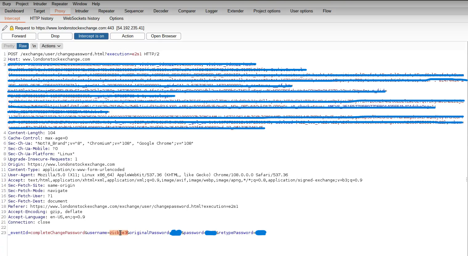Click the retypePassword parameter name
This screenshot has width=468, height=256.
click(x=236, y=233)
